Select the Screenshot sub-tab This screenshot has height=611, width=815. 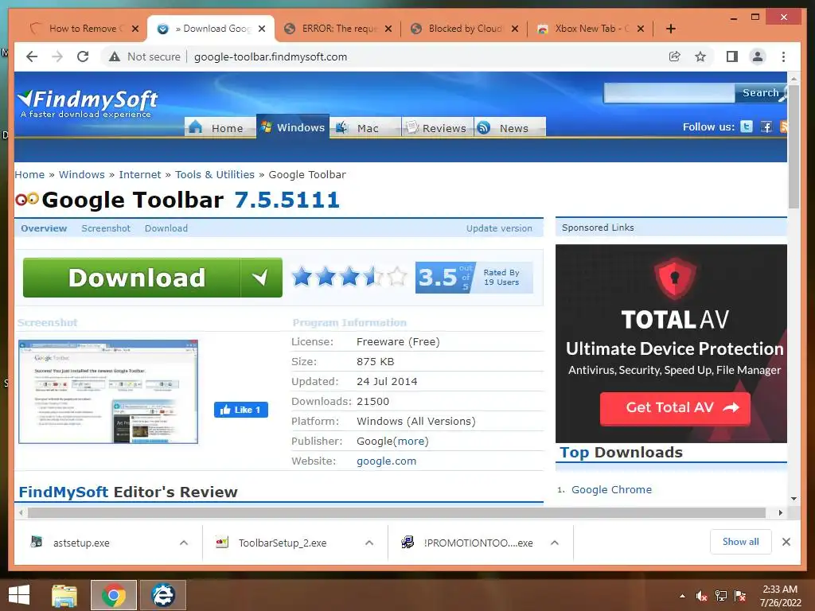coord(106,228)
